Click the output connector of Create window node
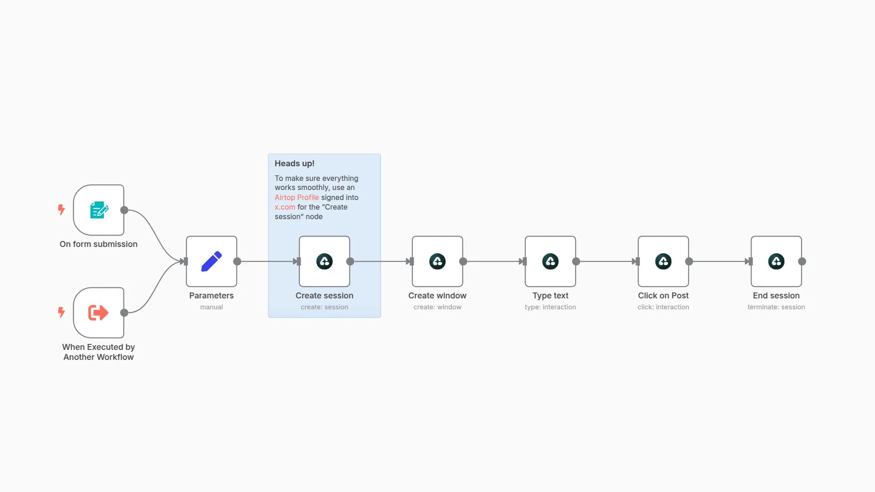 point(463,261)
